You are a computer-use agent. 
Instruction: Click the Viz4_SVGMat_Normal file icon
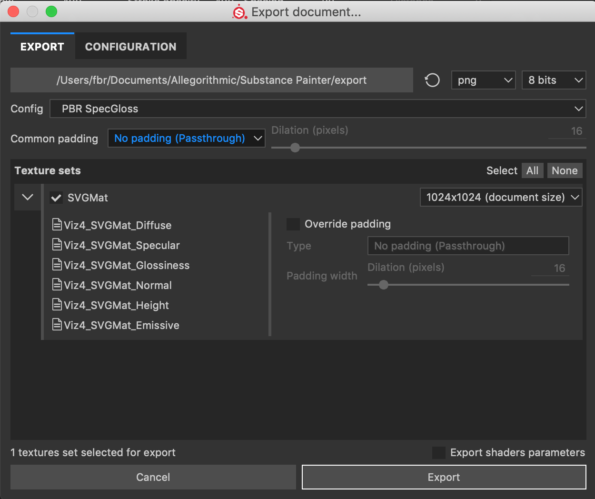tap(57, 285)
